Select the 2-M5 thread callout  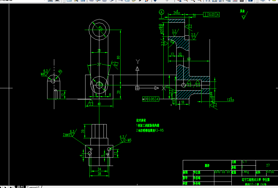click(127, 140)
